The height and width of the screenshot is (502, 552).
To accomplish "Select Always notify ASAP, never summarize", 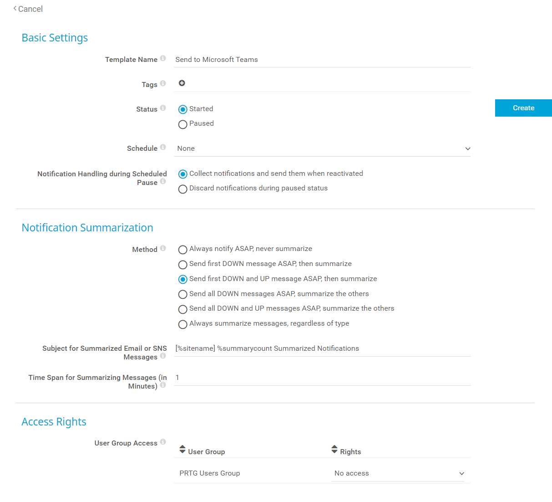I will pyautogui.click(x=183, y=250).
